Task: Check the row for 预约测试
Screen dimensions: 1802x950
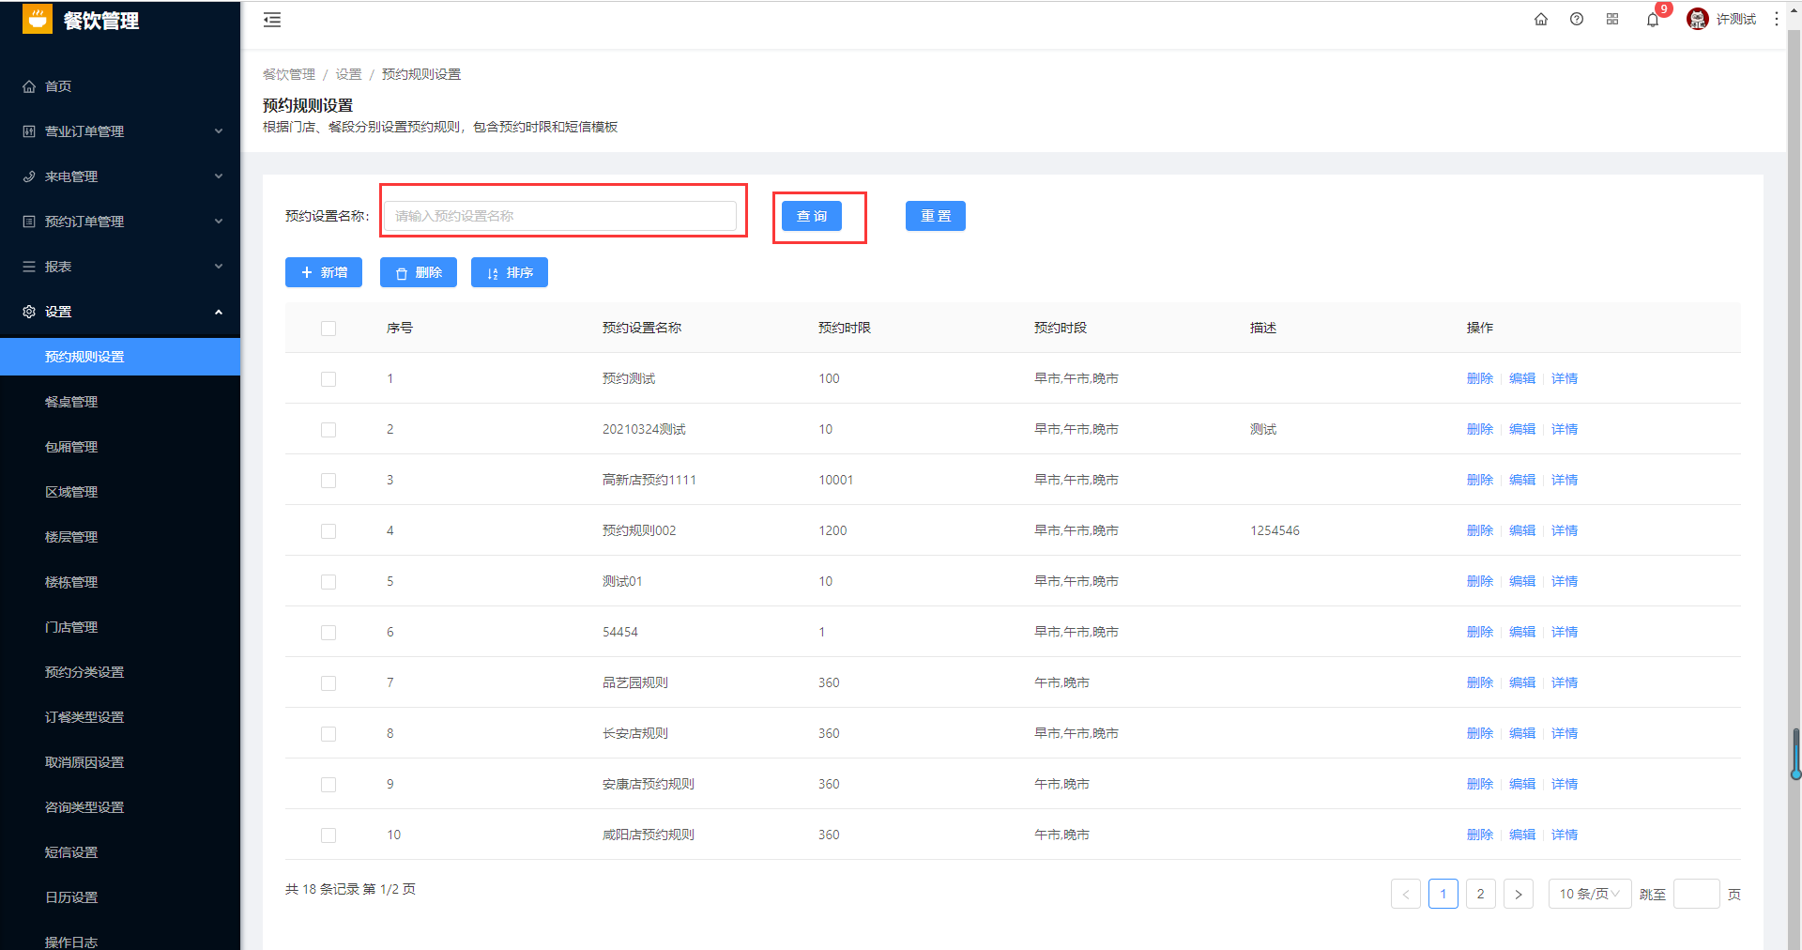Action: click(328, 379)
